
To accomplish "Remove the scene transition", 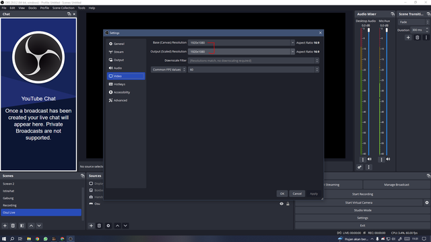I will coord(418,38).
